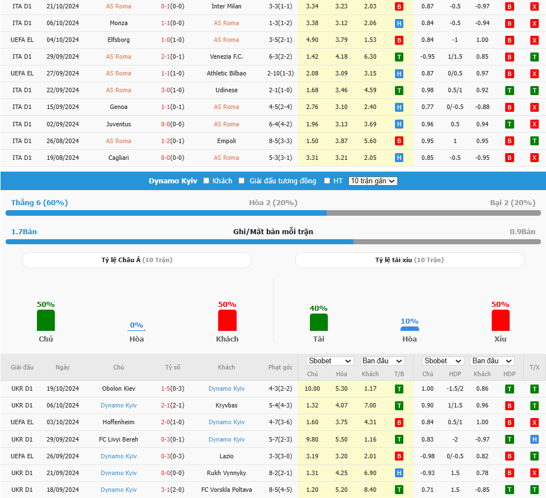Toggle the HT checkbox

327,181
